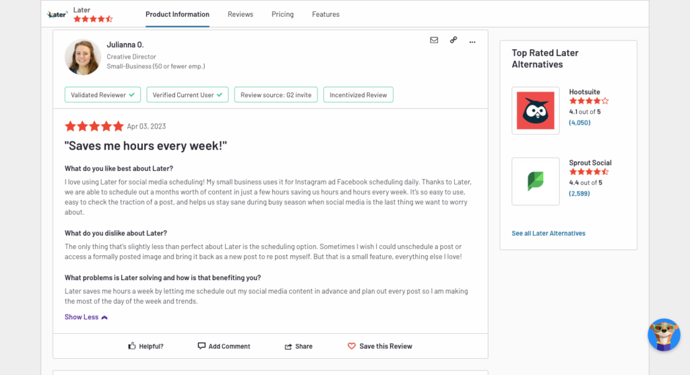This screenshot has width=690, height=375.
Task: Click the Incentivized Review badge
Action: 358,95
